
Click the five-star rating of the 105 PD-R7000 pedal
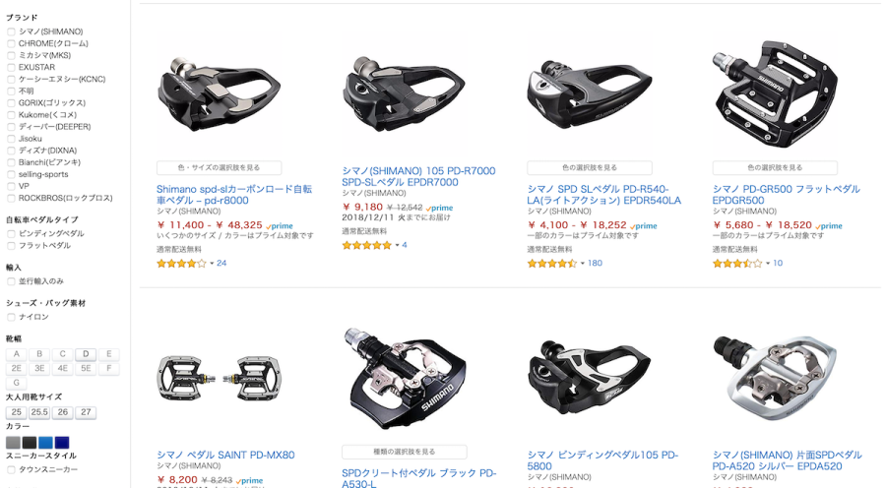tap(367, 245)
